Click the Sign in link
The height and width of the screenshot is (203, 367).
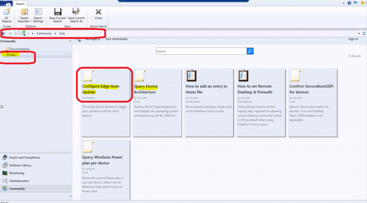pos(353,39)
